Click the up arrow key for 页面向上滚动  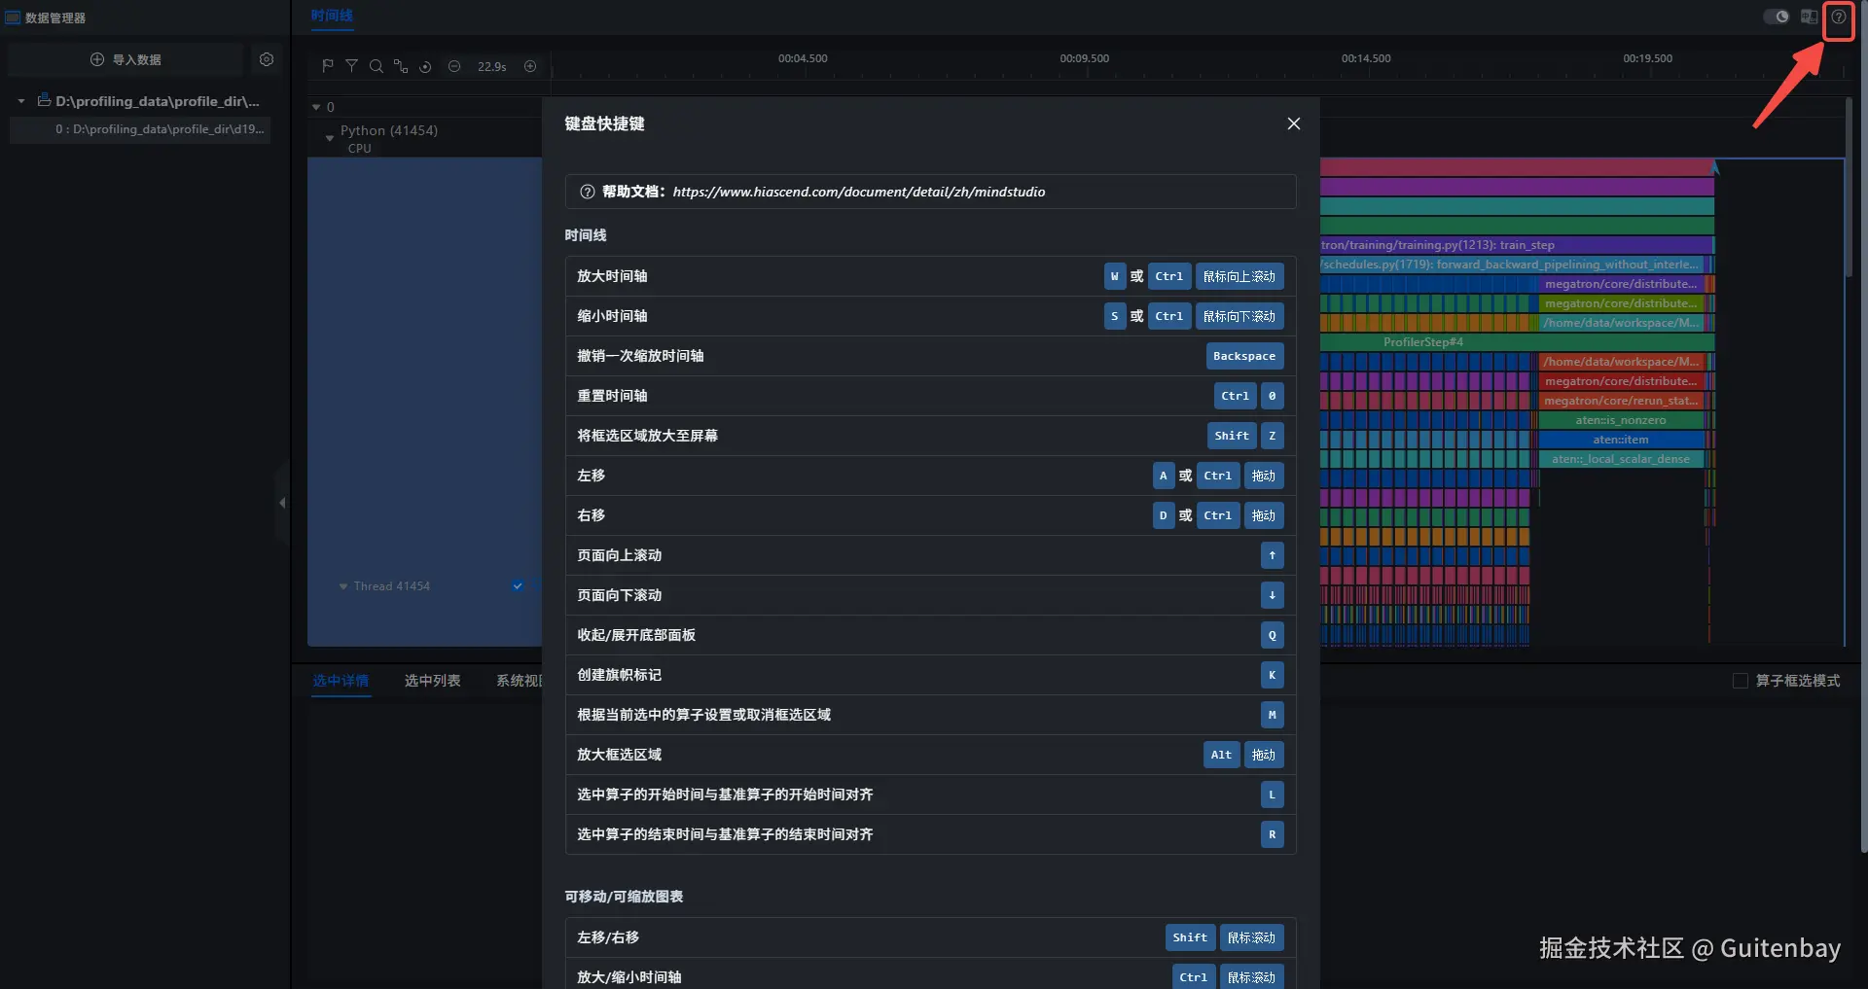tap(1273, 555)
